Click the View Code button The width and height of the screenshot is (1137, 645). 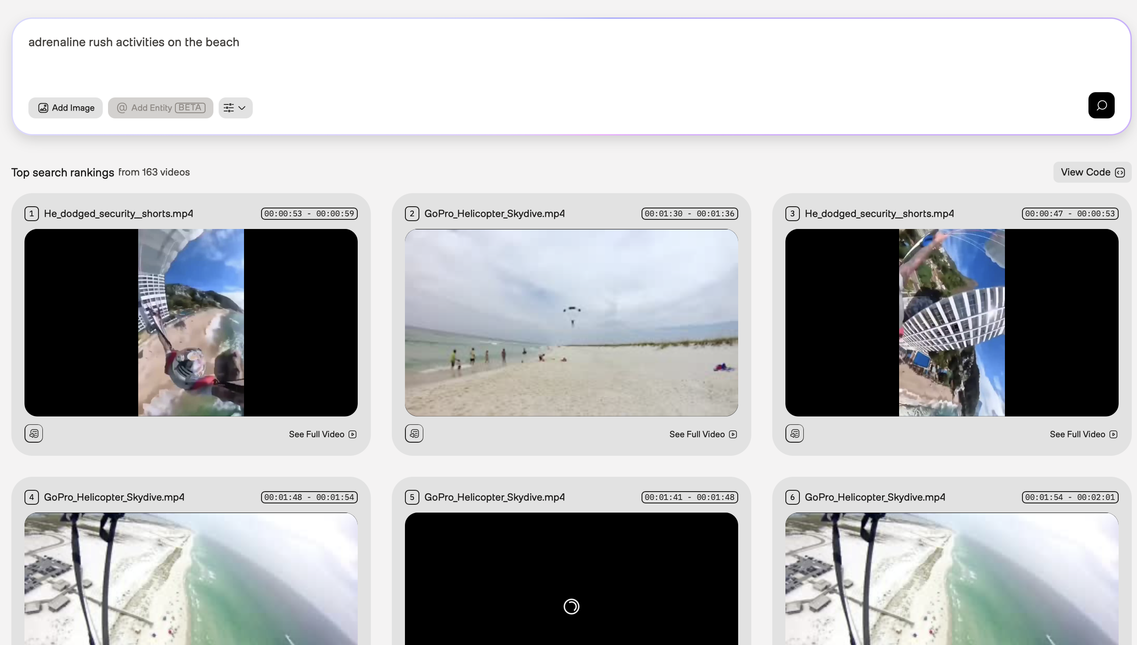(1092, 172)
